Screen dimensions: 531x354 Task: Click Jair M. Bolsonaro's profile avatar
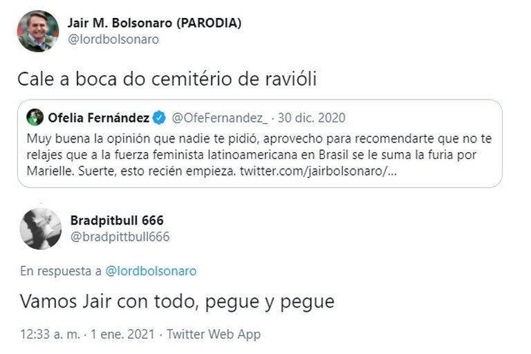[x=38, y=31]
